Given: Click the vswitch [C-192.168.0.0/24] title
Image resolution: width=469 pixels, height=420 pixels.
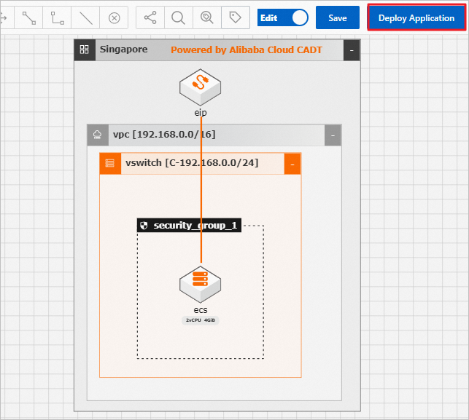Looking at the screenshot, I should coord(192,163).
